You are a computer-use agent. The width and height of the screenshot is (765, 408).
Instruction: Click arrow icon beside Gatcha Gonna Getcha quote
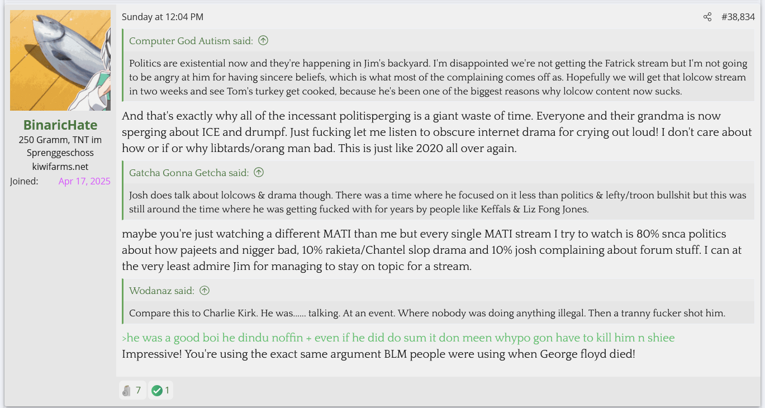click(259, 173)
